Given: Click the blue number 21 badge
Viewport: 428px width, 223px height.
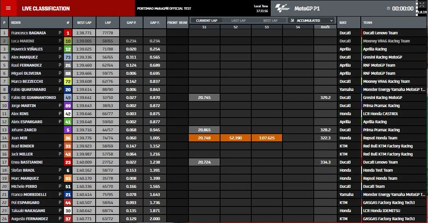Looking at the screenshot, I should (x=68, y=194).
